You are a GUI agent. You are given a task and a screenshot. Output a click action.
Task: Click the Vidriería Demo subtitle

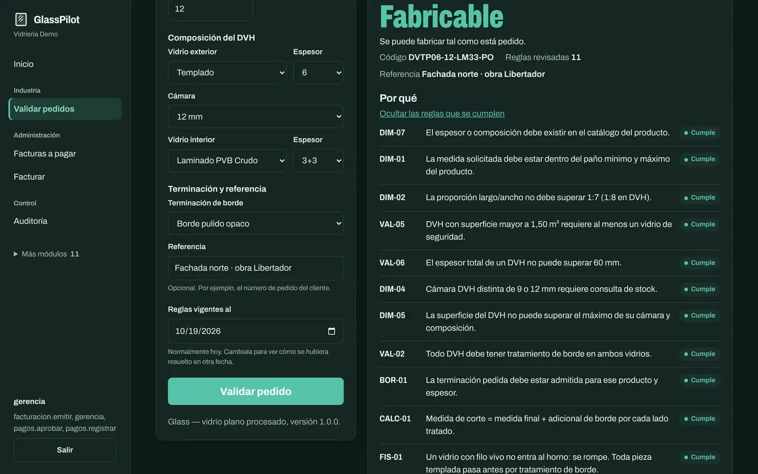click(x=36, y=34)
